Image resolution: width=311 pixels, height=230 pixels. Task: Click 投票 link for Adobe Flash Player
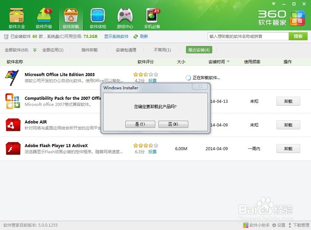tap(152, 152)
